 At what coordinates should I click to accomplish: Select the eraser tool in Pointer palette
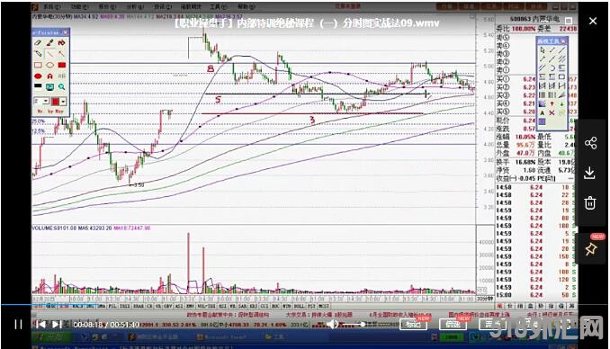(38, 43)
